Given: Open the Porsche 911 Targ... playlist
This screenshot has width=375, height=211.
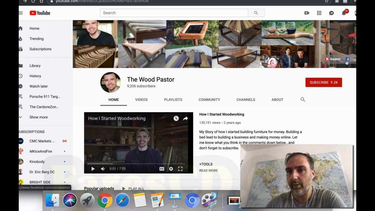Looking at the screenshot, I should (45, 96).
